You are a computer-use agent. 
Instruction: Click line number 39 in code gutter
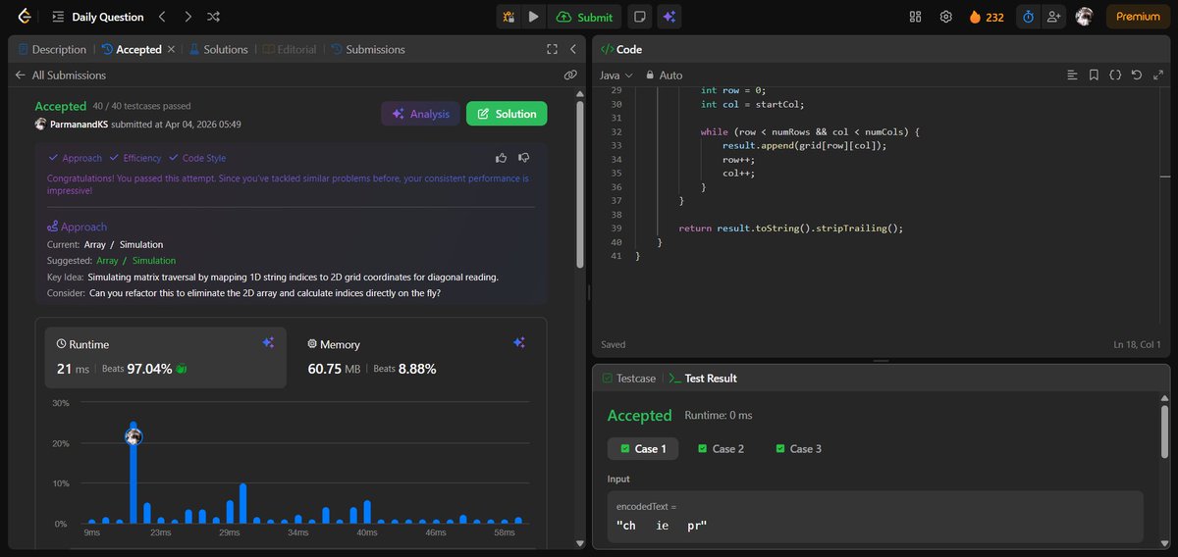pos(616,228)
